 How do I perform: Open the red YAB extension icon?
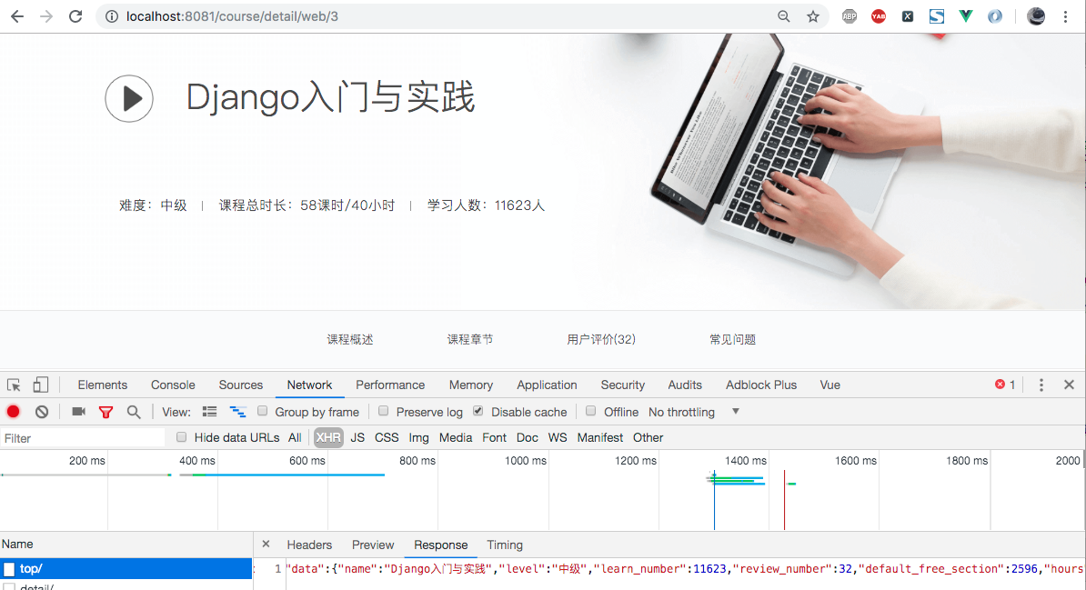[879, 16]
